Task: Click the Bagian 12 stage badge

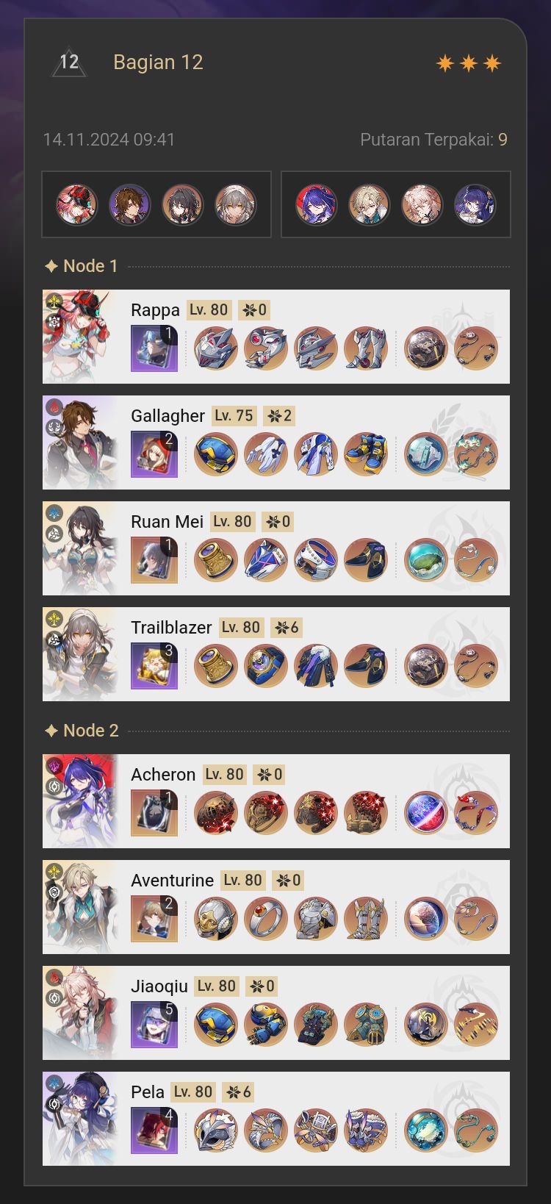Action: coord(69,62)
